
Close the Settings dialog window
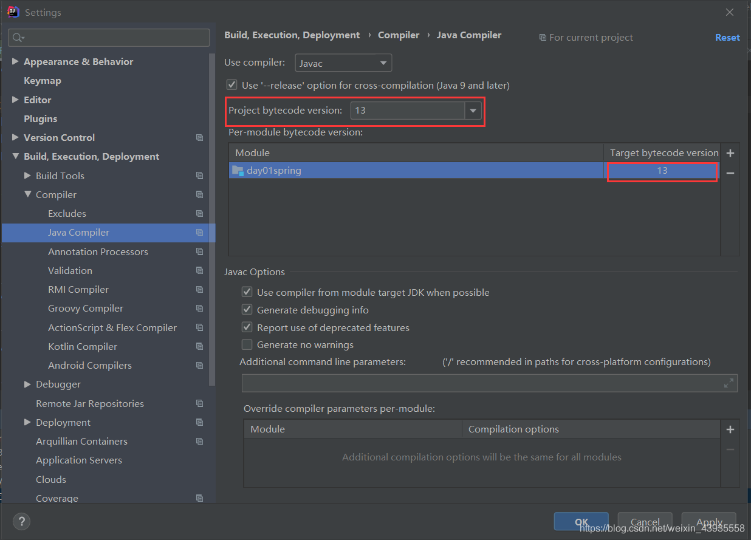730,12
